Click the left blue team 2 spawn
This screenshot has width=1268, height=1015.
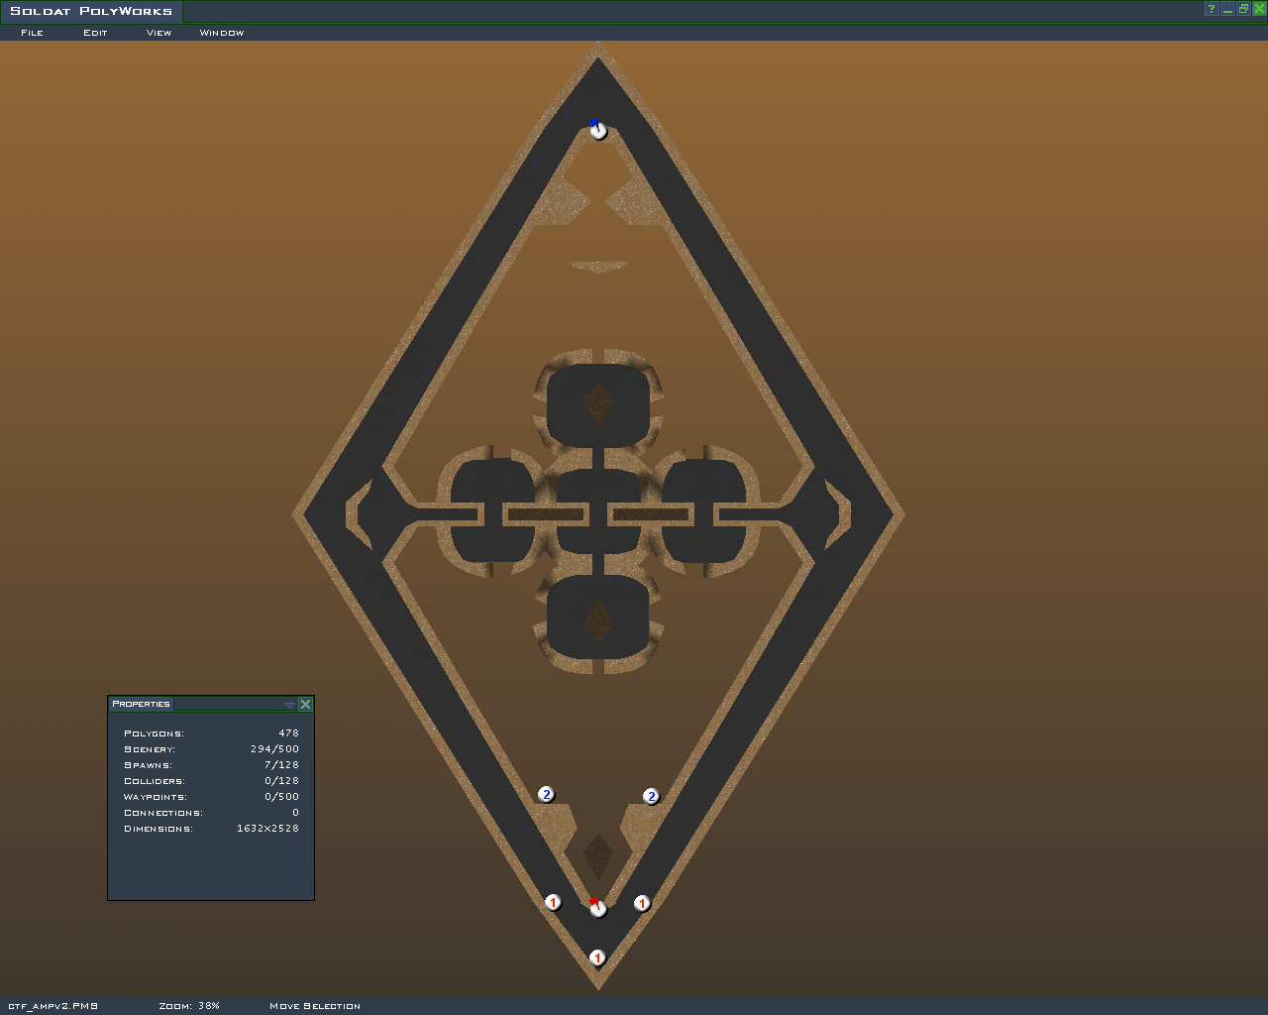[546, 795]
